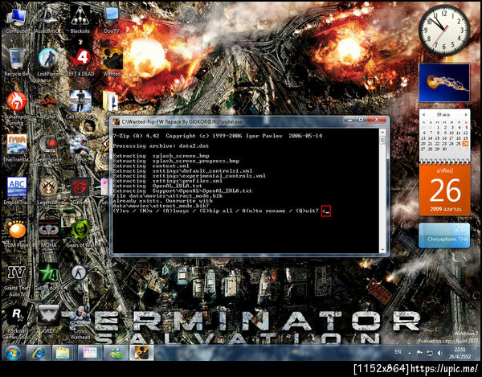This screenshot has width=482, height=377.
Task: Click the console scrollbar down arrow
Action: [x=382, y=249]
